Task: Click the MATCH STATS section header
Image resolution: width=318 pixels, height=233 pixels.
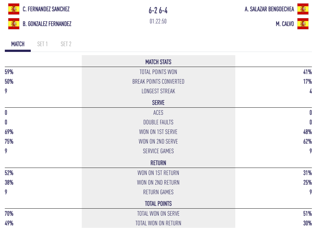Action: 158,62
